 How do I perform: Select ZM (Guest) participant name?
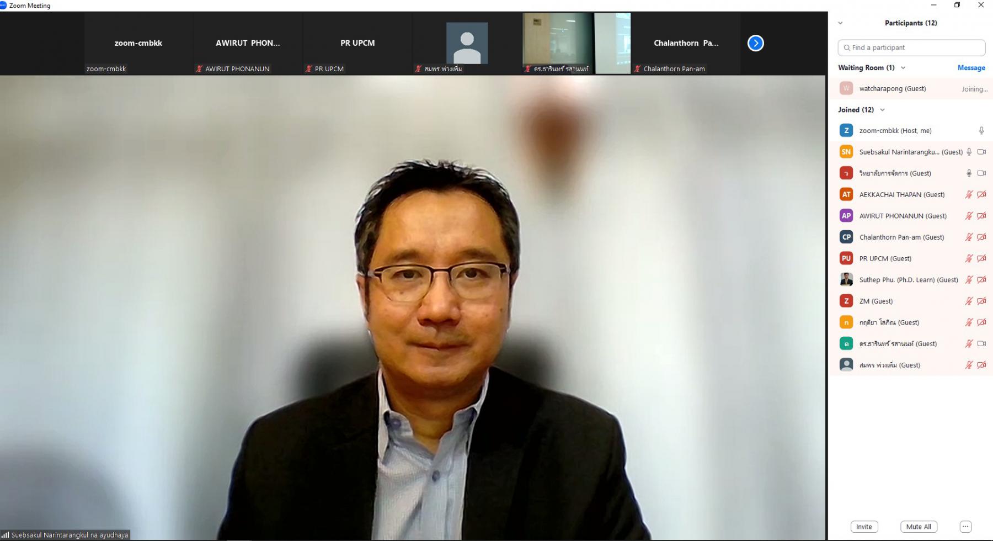point(876,301)
